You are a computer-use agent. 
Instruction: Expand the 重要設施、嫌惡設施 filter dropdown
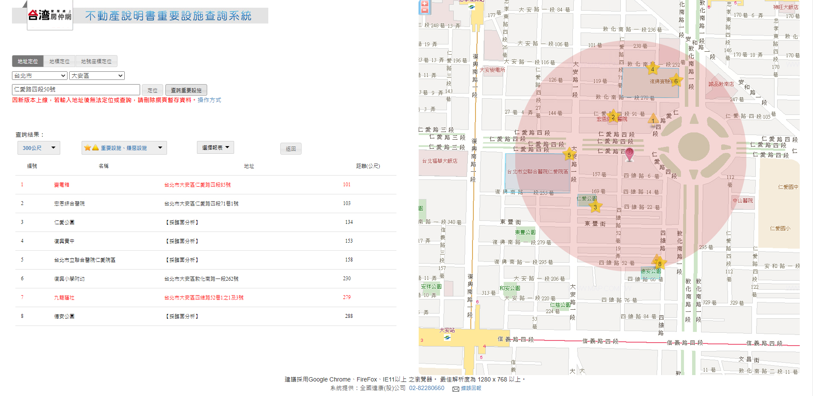[x=124, y=148]
